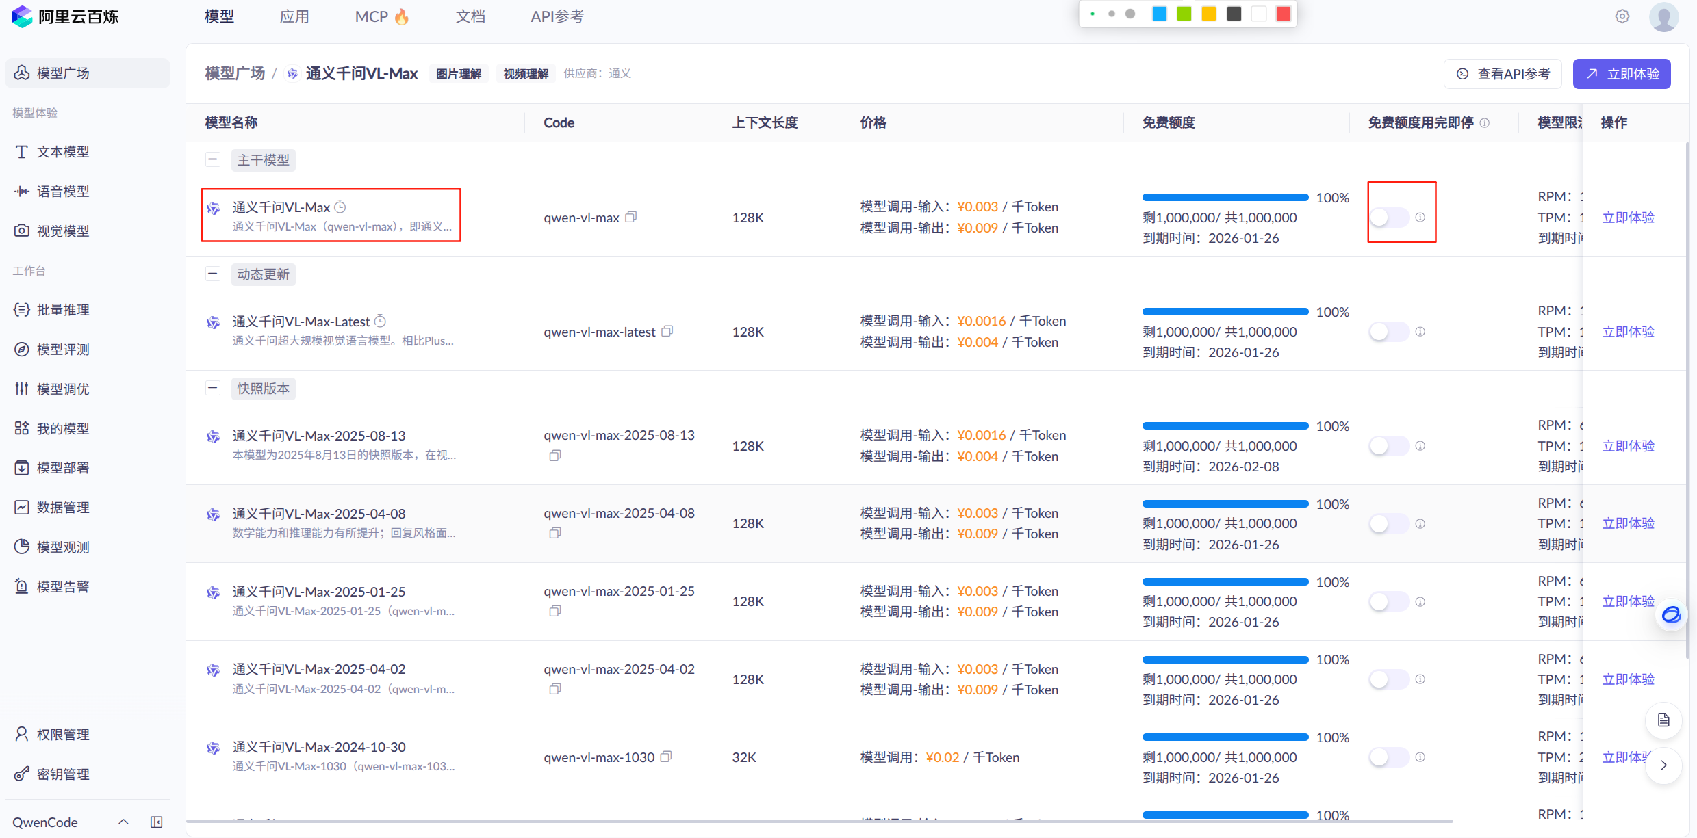Click the info icon next to qwen-vl-max toggle
The height and width of the screenshot is (838, 1697).
tap(1420, 218)
